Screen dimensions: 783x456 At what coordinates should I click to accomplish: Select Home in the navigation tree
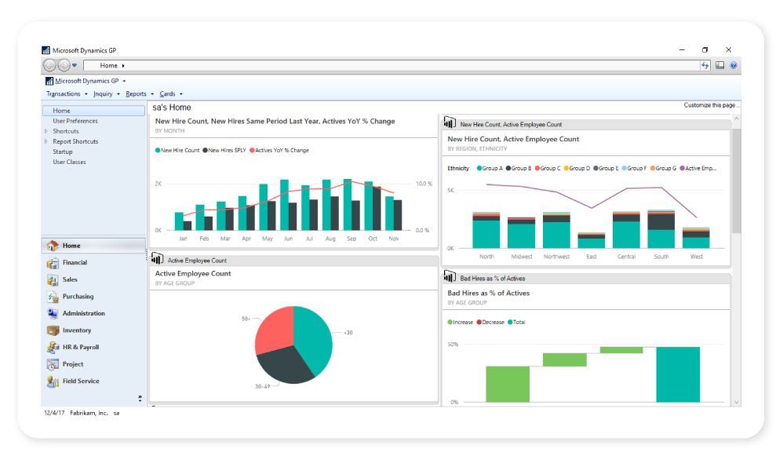[94, 111]
